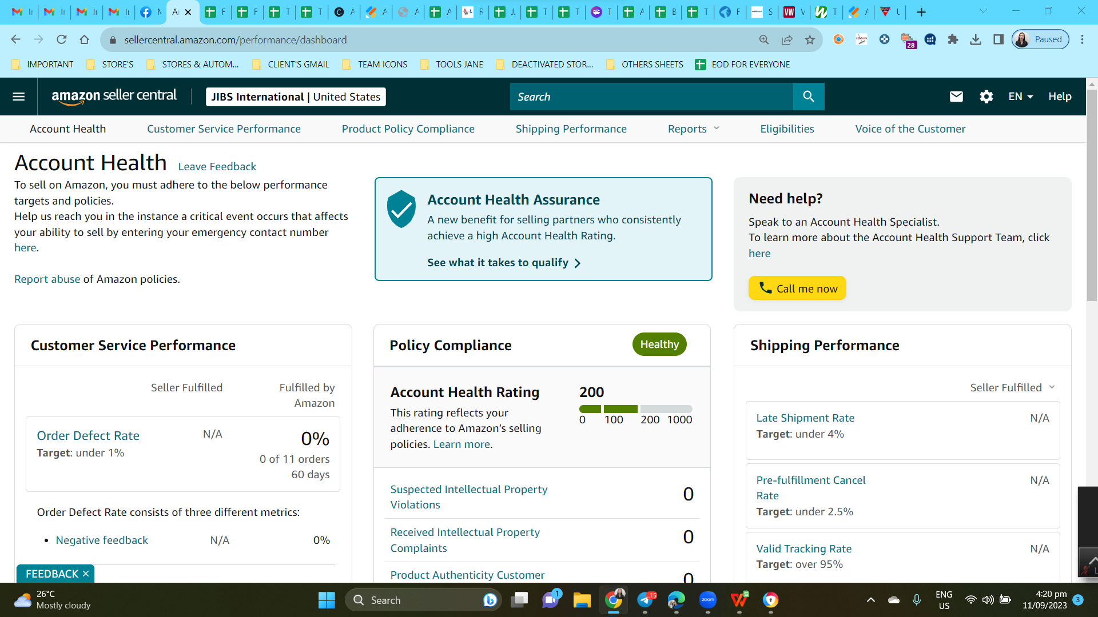
Task: Reload the page with the refresh icon
Action: click(62, 39)
